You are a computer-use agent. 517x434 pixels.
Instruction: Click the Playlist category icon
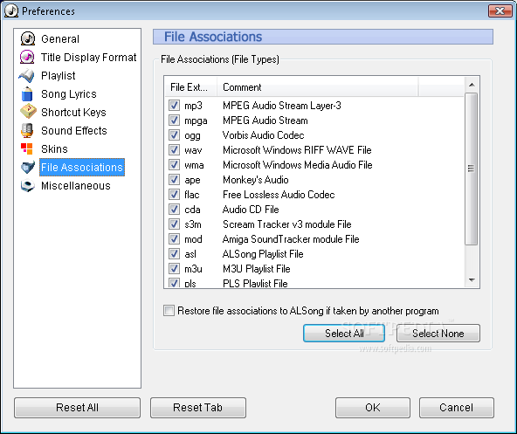click(27, 75)
